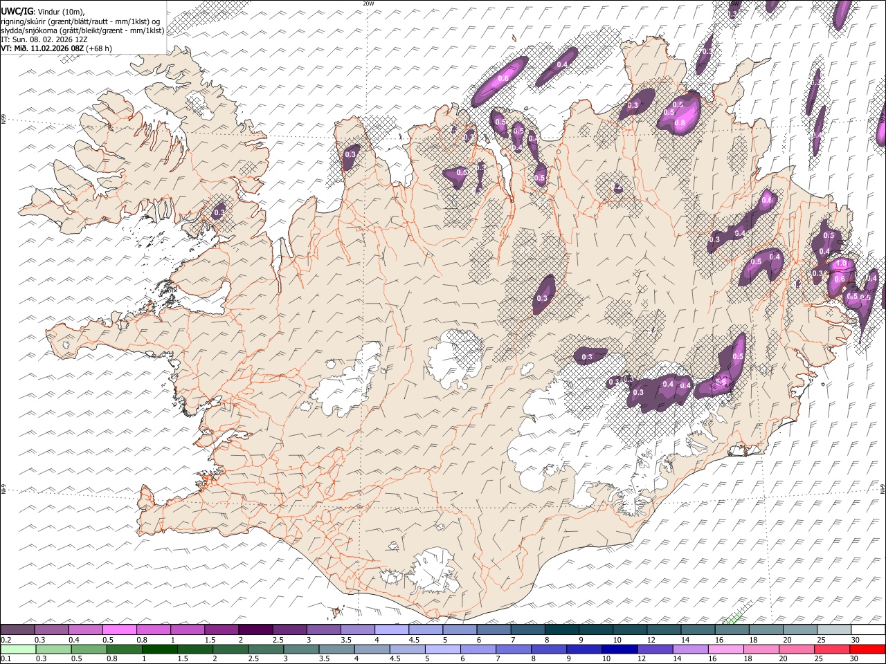Click the 'VT: Mið. 11.02.2026 08Z (+68 h)' line
Image resolution: width=886 pixels, height=664 pixels.
56,48
